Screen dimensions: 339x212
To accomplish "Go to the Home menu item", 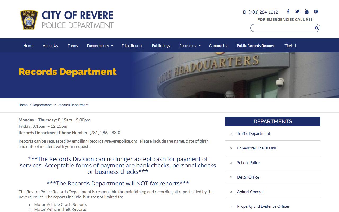I will tap(28, 46).
